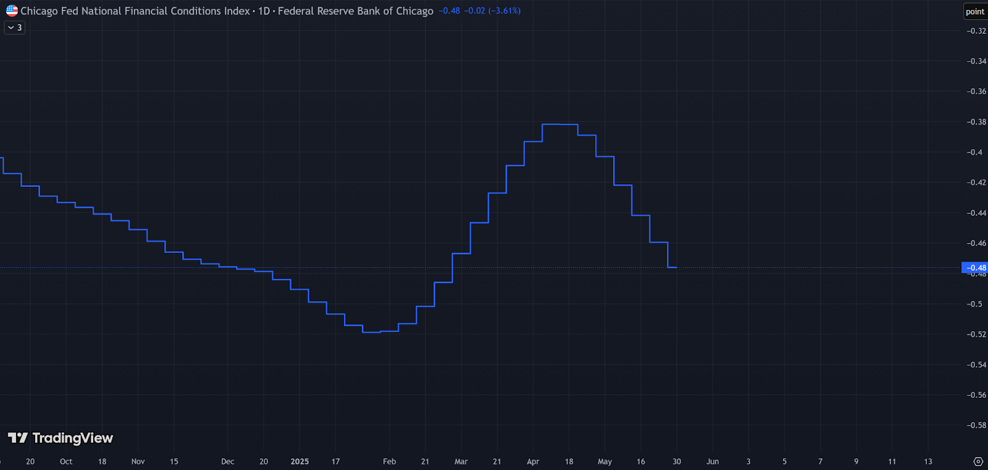Viewport: 988px width, 470px height.
Task: Click the -0.5 price axis label
Action: point(974,304)
